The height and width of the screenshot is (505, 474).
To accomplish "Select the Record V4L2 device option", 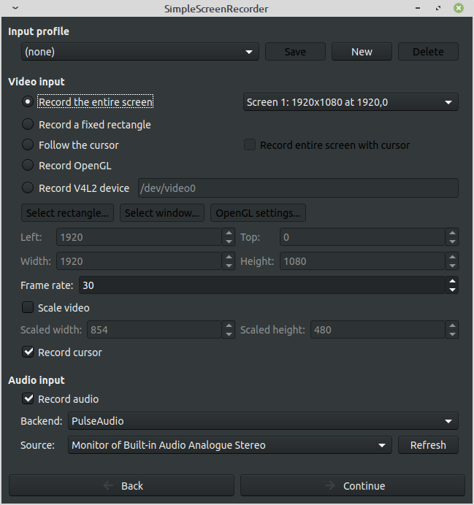I will point(28,188).
